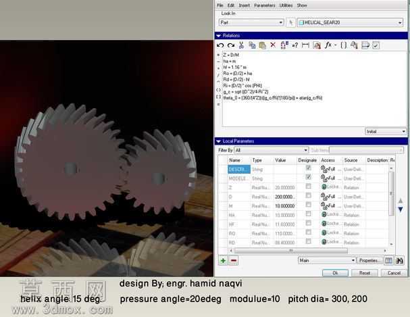Show dimension icon in Relations toolbar
The image size is (410, 317).
(305, 45)
